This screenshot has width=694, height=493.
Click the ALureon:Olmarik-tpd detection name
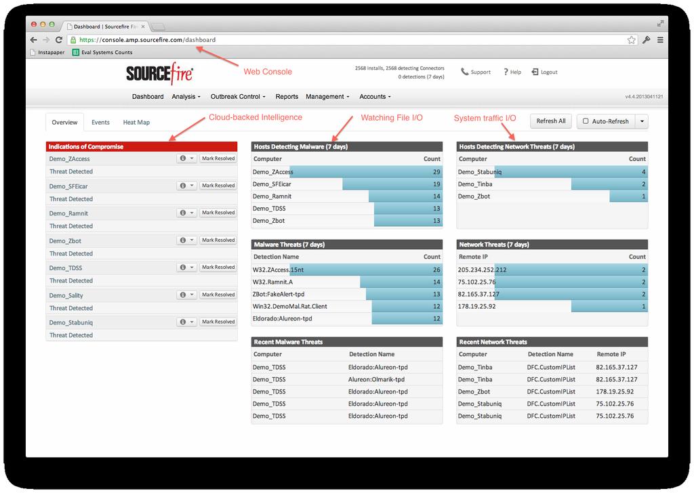376,379
